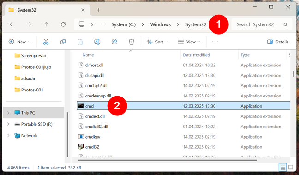Select the cmcleanup.dll file

98,96
